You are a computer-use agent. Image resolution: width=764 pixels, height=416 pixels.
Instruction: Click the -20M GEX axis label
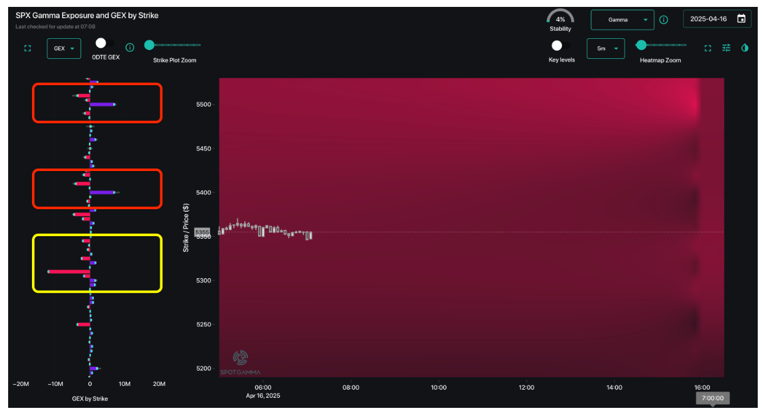(x=21, y=384)
